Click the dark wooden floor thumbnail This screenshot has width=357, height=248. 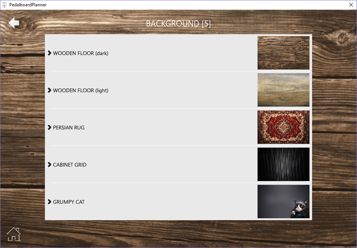point(284,53)
